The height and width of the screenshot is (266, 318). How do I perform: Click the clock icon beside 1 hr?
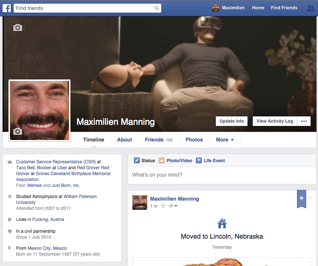163,206
